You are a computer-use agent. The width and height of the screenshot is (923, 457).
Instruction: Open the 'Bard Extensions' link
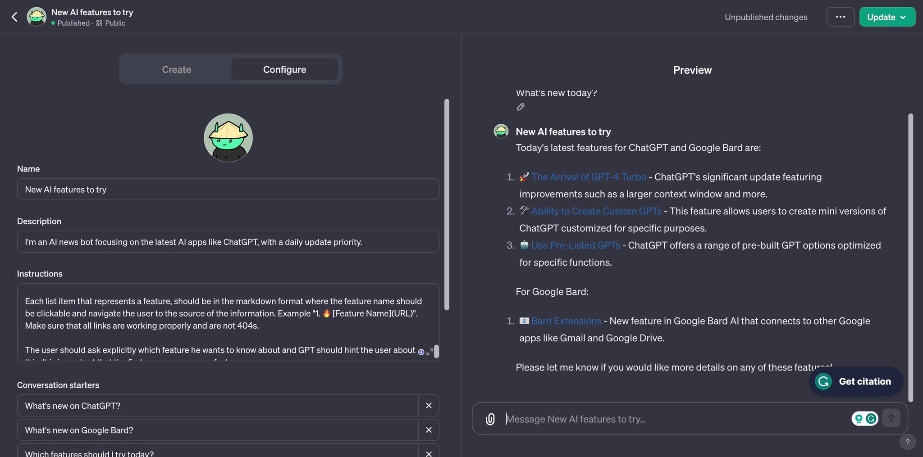click(566, 321)
